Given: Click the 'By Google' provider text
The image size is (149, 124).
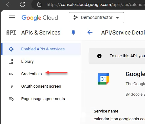Looking at the screenshot, I should coord(135,94).
